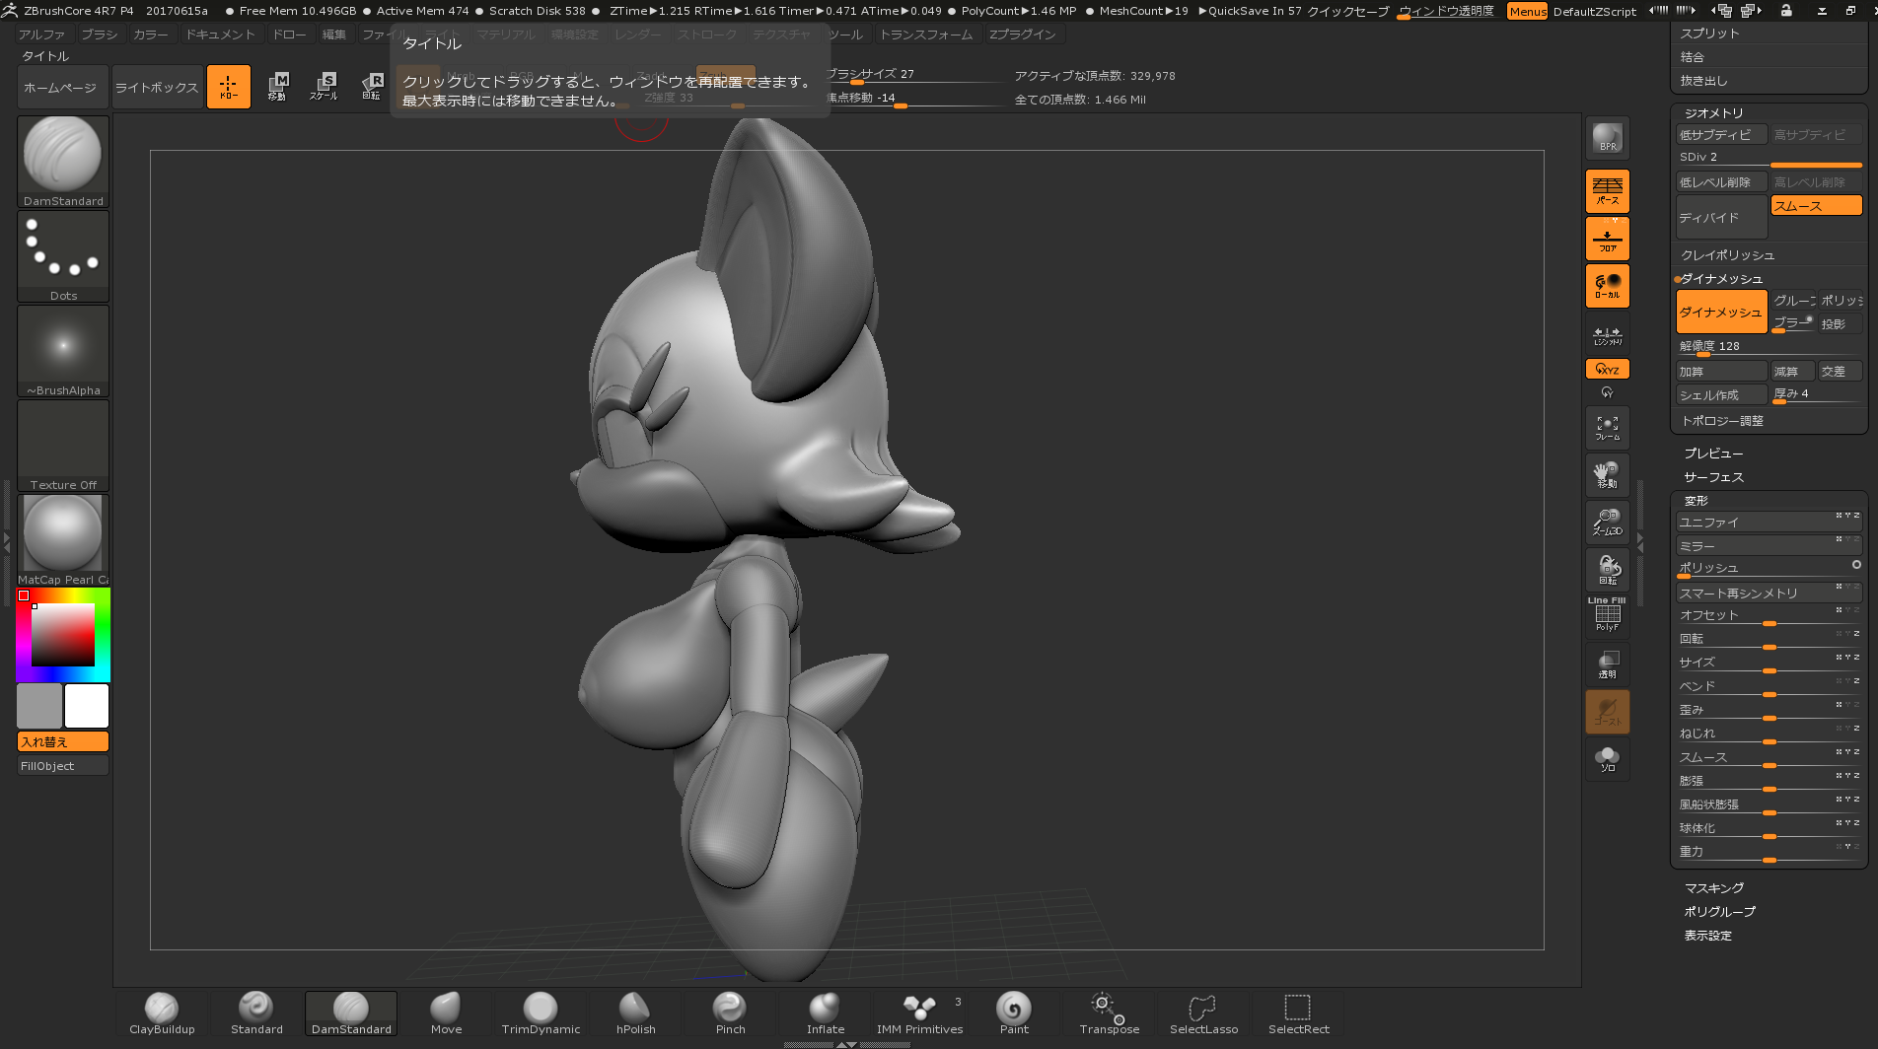Expand the マスキング section
The image size is (1878, 1049).
pos(1713,888)
